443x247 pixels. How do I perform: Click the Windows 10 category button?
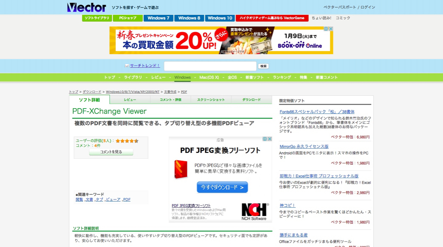(x=220, y=18)
